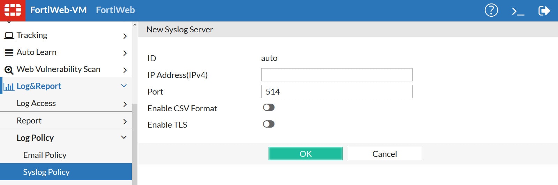Turn on the Enable TLS switch
Screen dimensions: 558x185
[x=269, y=124]
